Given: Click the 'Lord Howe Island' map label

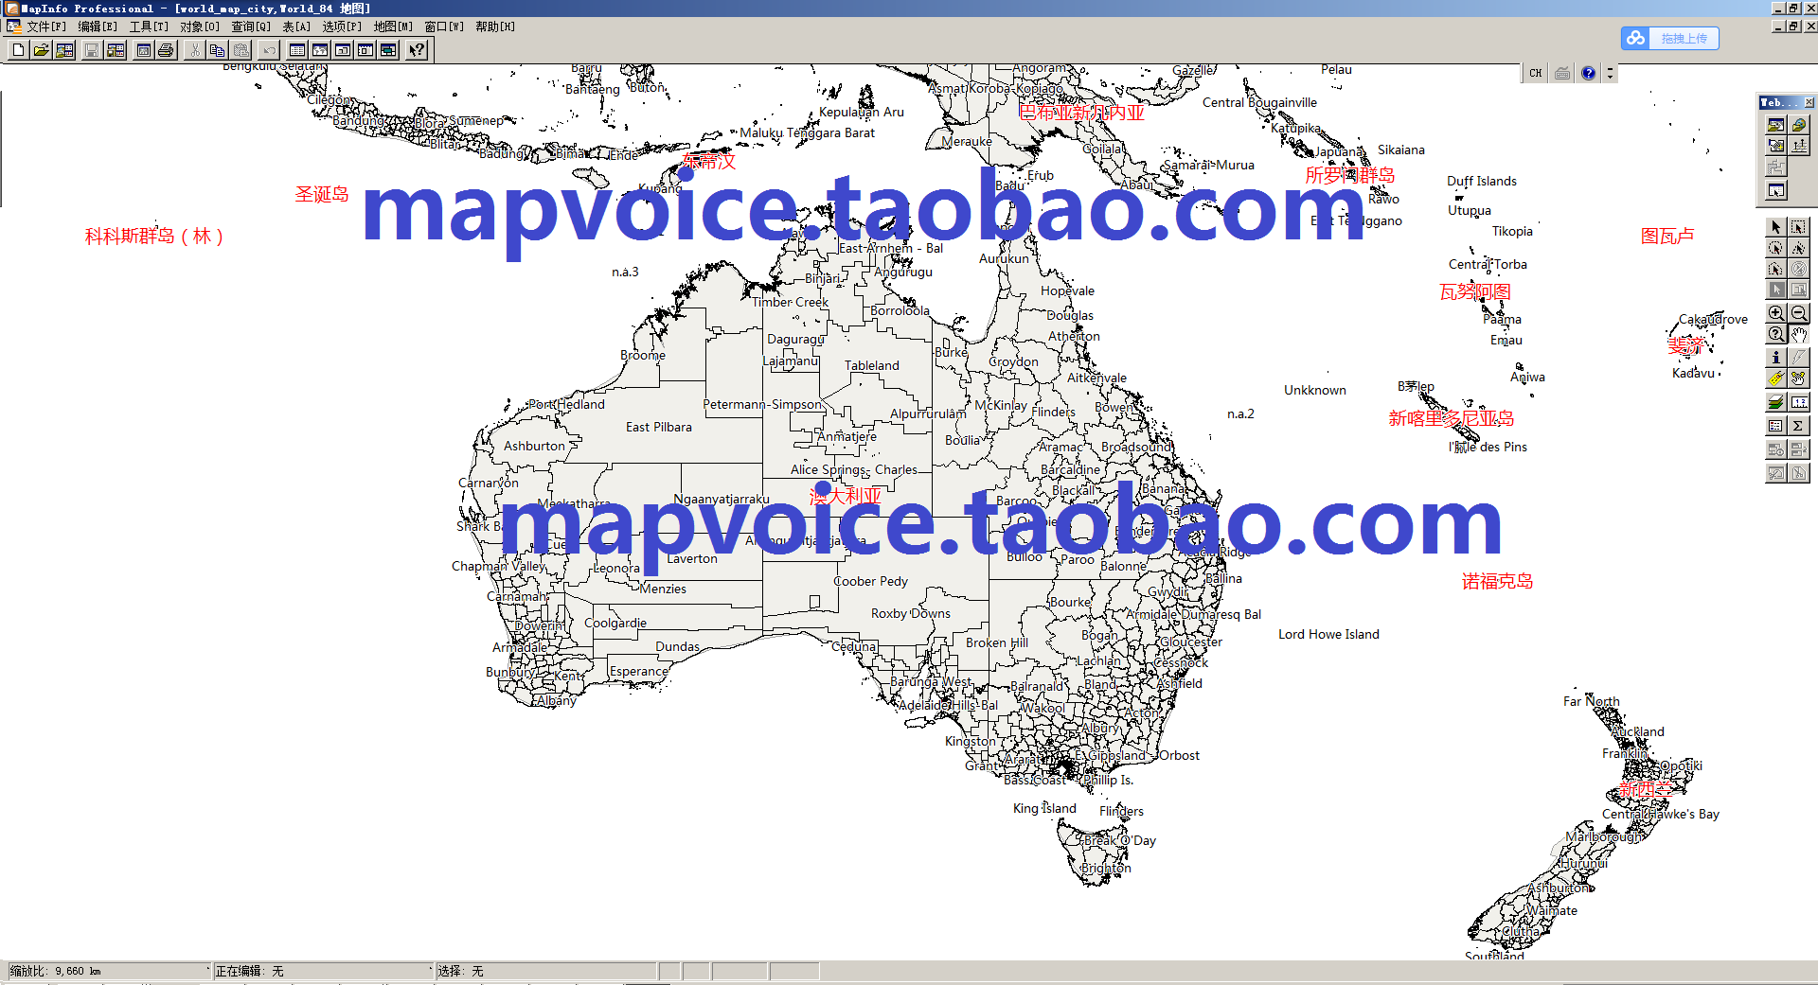Looking at the screenshot, I should point(1328,634).
